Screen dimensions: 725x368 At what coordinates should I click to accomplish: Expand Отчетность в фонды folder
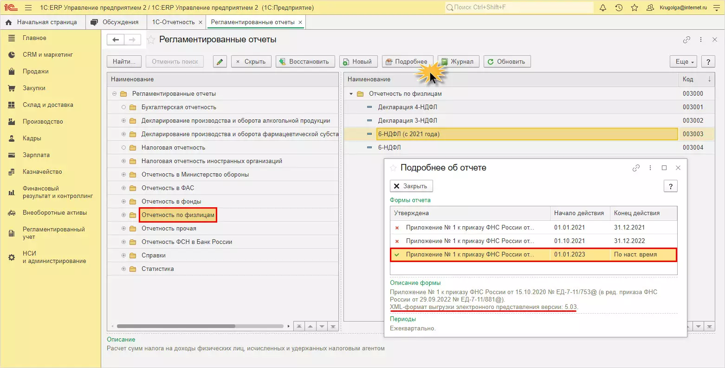[x=124, y=202]
